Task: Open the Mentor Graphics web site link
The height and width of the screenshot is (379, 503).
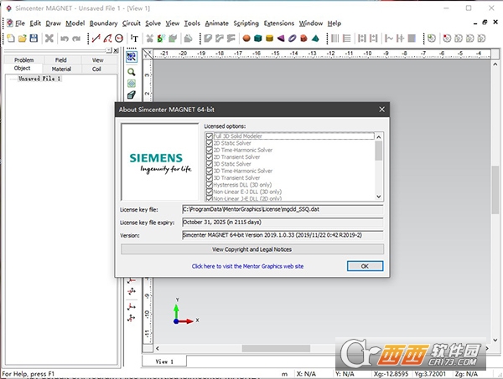Action: tap(247, 266)
